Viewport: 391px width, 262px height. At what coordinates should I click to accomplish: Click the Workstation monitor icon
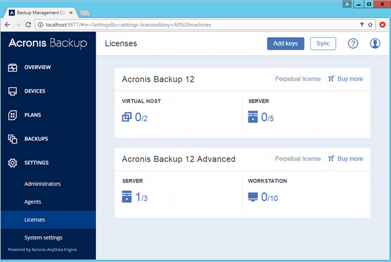(x=253, y=197)
